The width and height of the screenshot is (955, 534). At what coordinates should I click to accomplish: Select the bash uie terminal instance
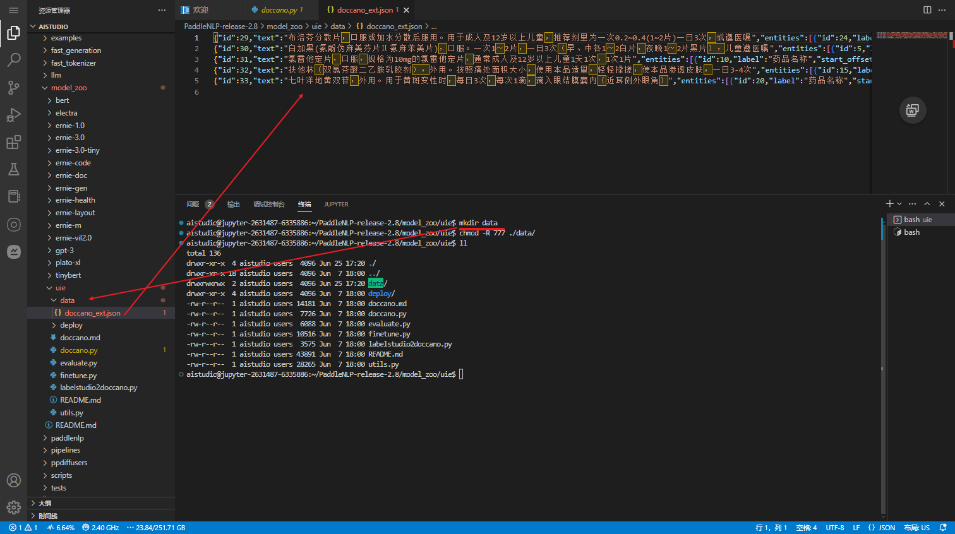[x=919, y=220]
